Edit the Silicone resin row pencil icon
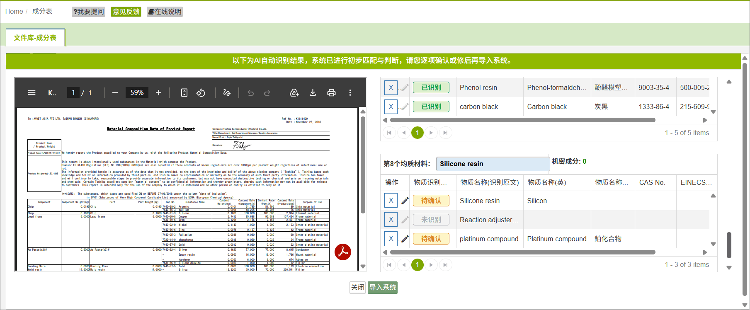This screenshot has height=310, width=750. [405, 201]
